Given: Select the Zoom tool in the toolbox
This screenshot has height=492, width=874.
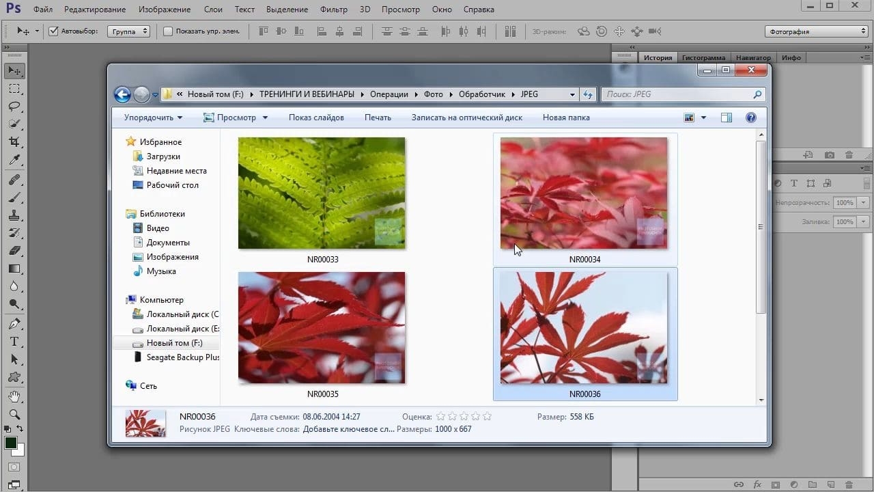Looking at the screenshot, I should pos(14,415).
